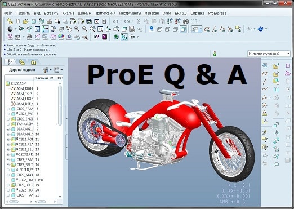Redo with the curved right arrow

(x=127, y=21)
